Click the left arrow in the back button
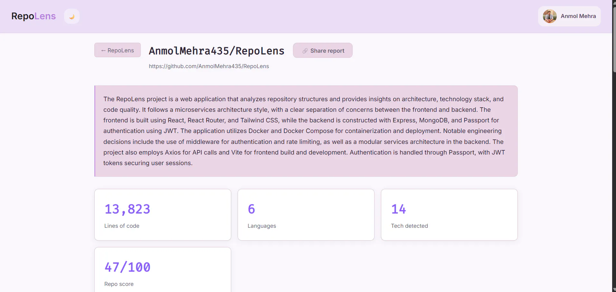The image size is (616, 292). point(103,50)
